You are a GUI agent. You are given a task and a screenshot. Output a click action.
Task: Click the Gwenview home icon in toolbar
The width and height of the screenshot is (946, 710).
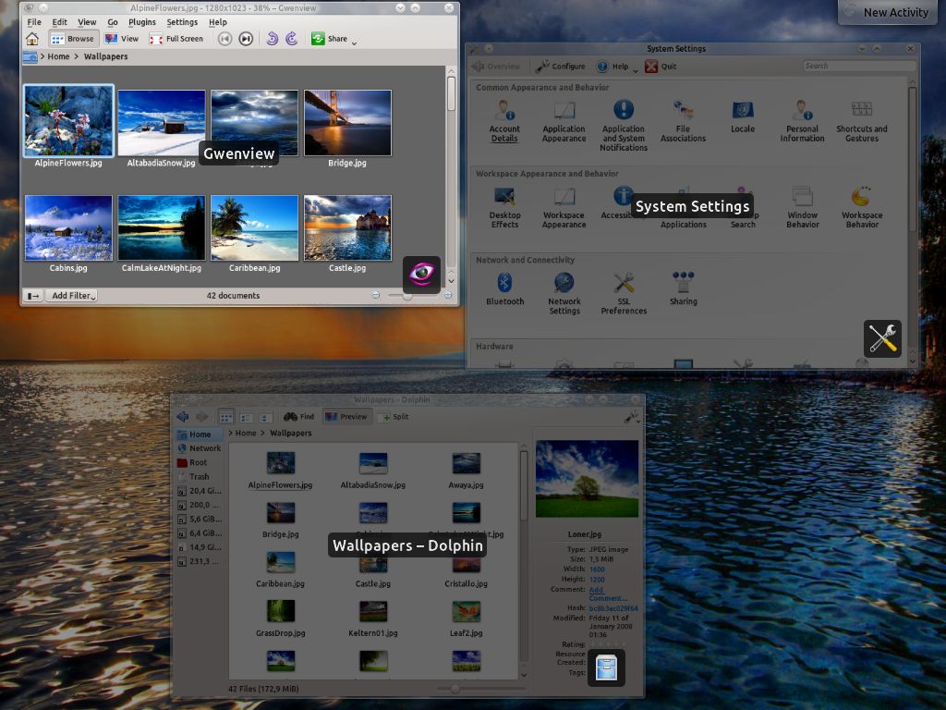(32, 39)
